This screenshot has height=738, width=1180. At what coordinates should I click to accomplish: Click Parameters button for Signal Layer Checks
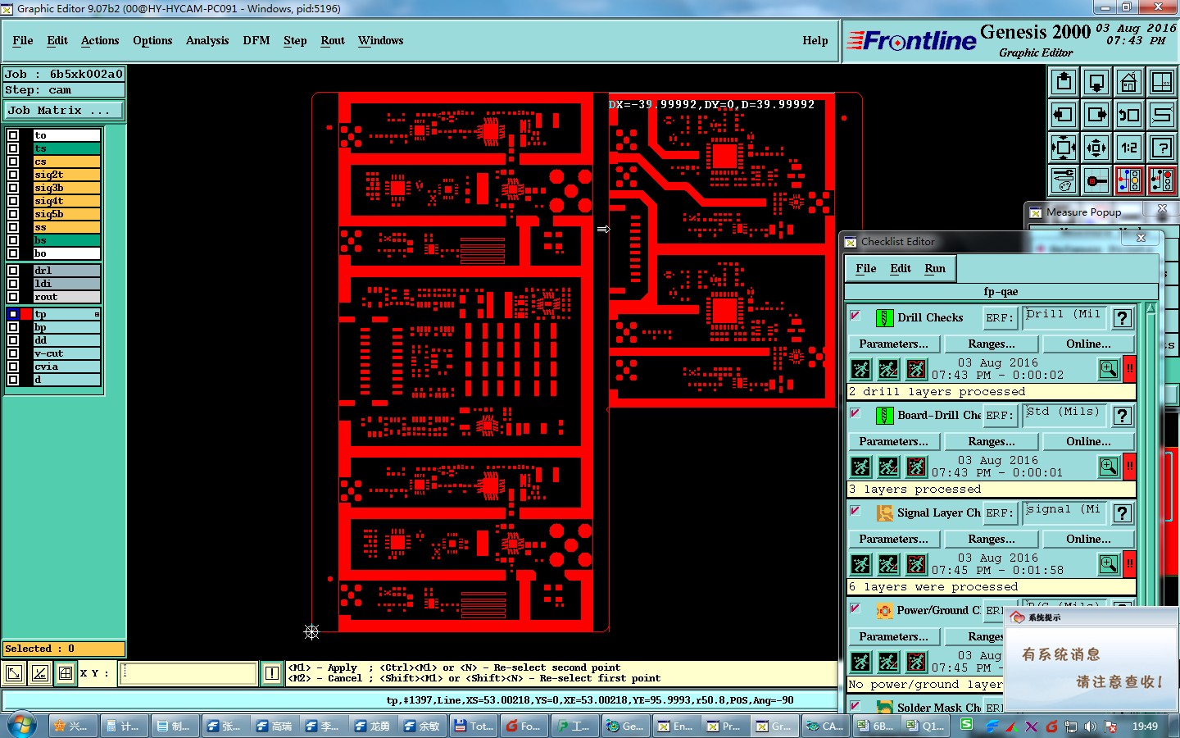(x=893, y=539)
